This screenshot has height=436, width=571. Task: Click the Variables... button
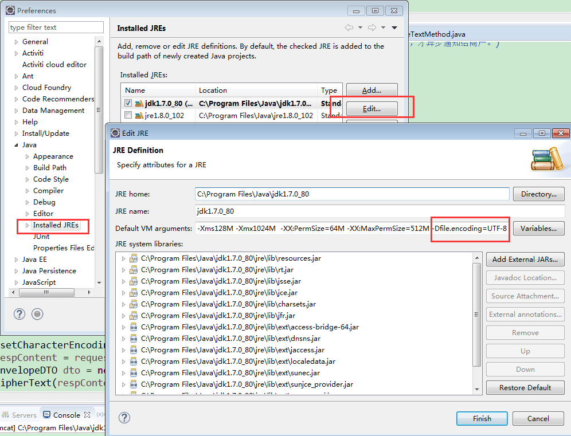coord(538,229)
